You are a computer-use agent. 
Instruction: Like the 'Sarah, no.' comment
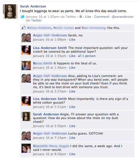tap(72, 39)
